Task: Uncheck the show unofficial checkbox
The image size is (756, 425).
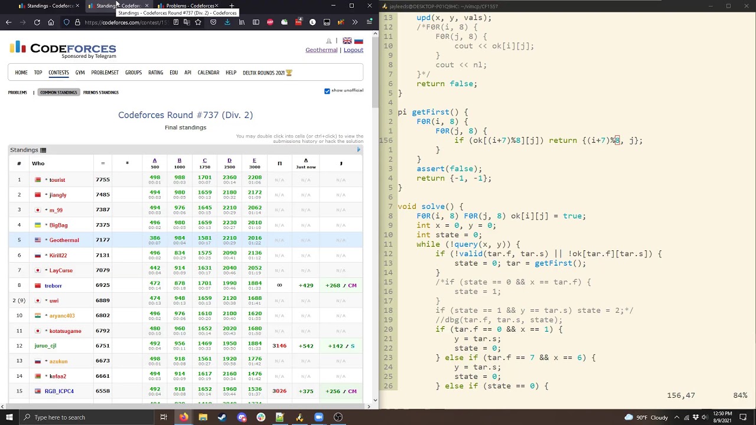Action: point(327,91)
